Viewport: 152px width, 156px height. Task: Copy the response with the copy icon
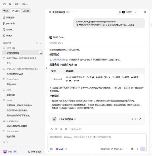[x=61, y=129]
